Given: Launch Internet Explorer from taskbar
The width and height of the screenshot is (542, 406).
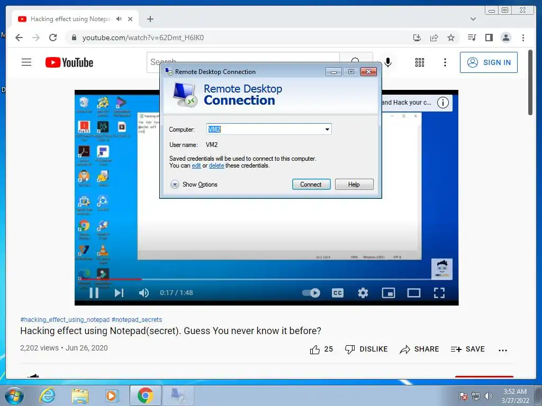Looking at the screenshot, I should click(x=47, y=395).
